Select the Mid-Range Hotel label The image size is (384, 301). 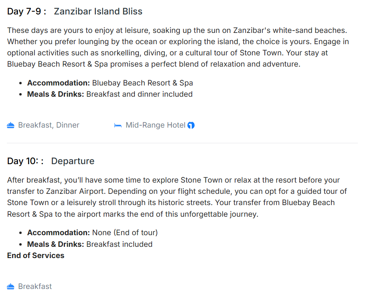tap(155, 125)
